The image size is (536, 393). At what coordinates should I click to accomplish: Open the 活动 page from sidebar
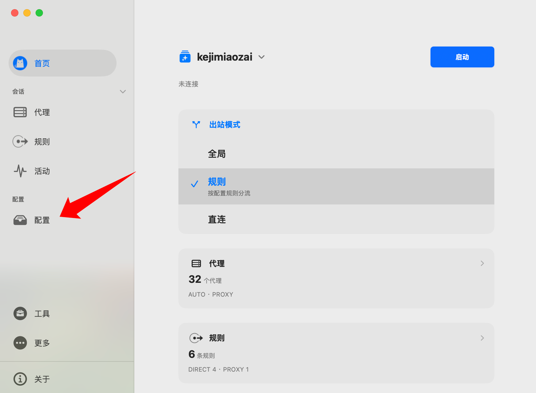[x=63, y=171]
